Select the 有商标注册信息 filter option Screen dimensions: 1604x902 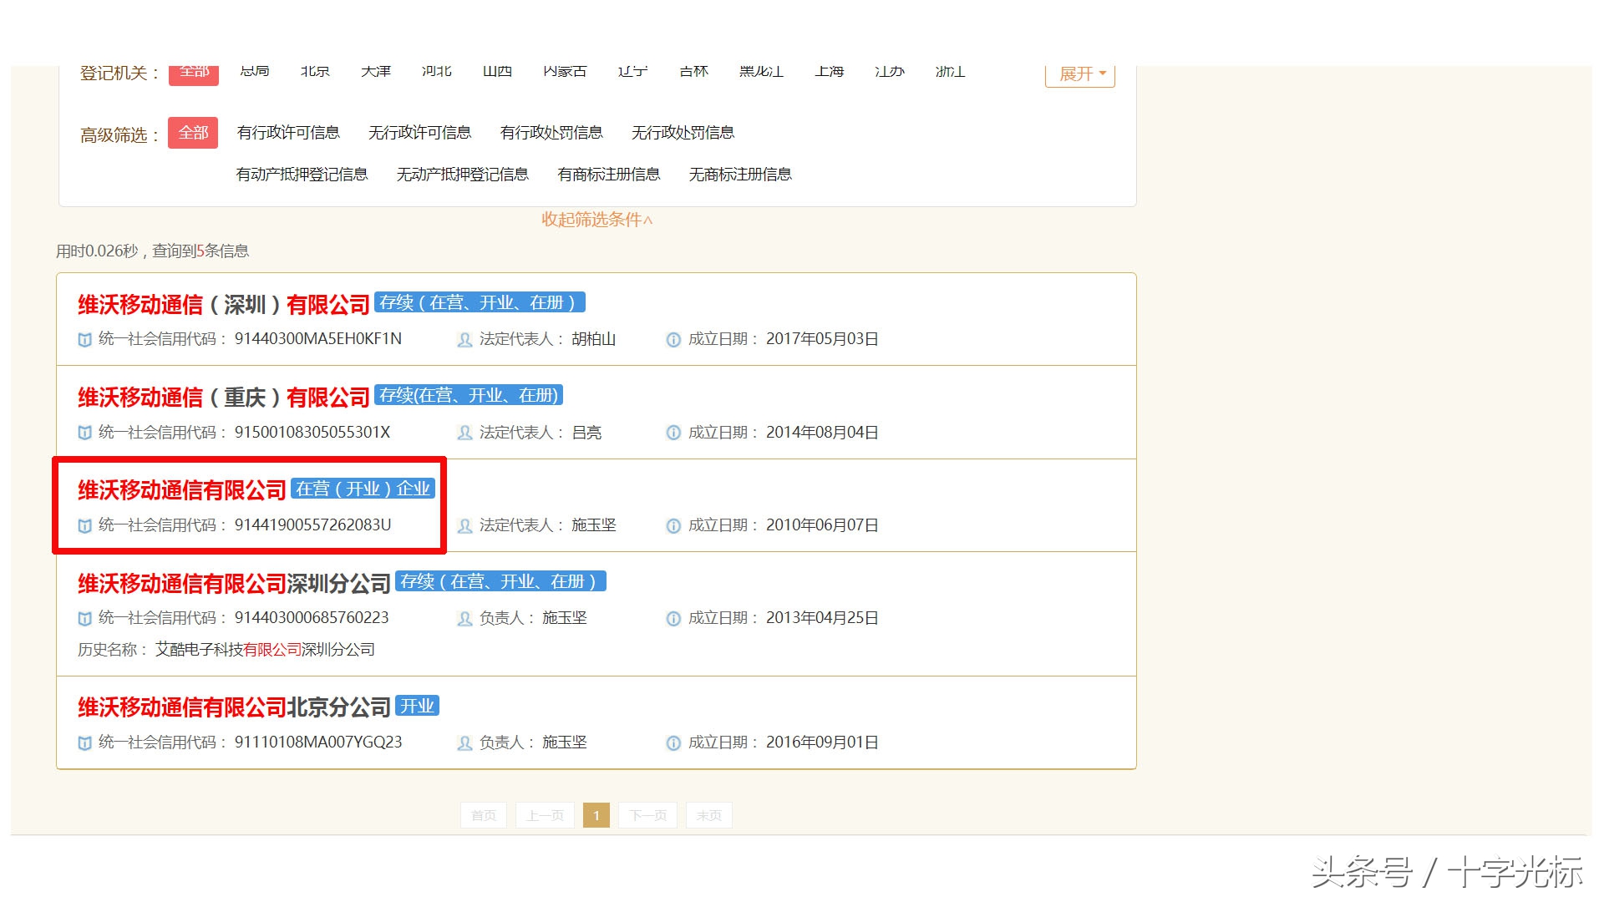[608, 174]
